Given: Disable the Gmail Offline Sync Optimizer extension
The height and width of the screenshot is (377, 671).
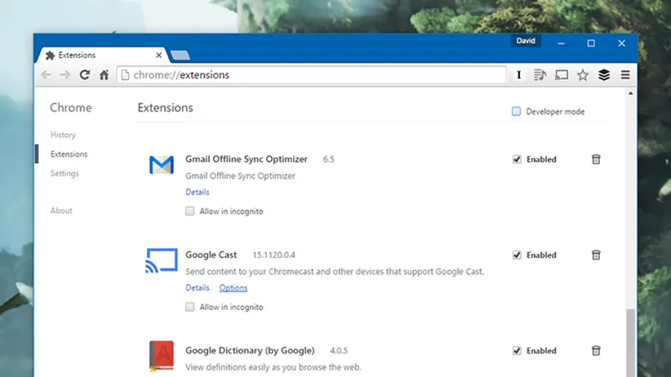Looking at the screenshot, I should pos(517,160).
